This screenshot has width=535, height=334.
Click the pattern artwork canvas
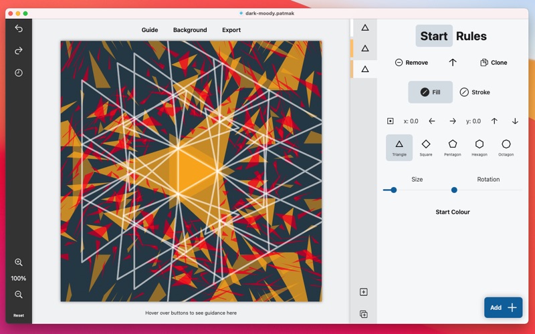[x=191, y=171]
